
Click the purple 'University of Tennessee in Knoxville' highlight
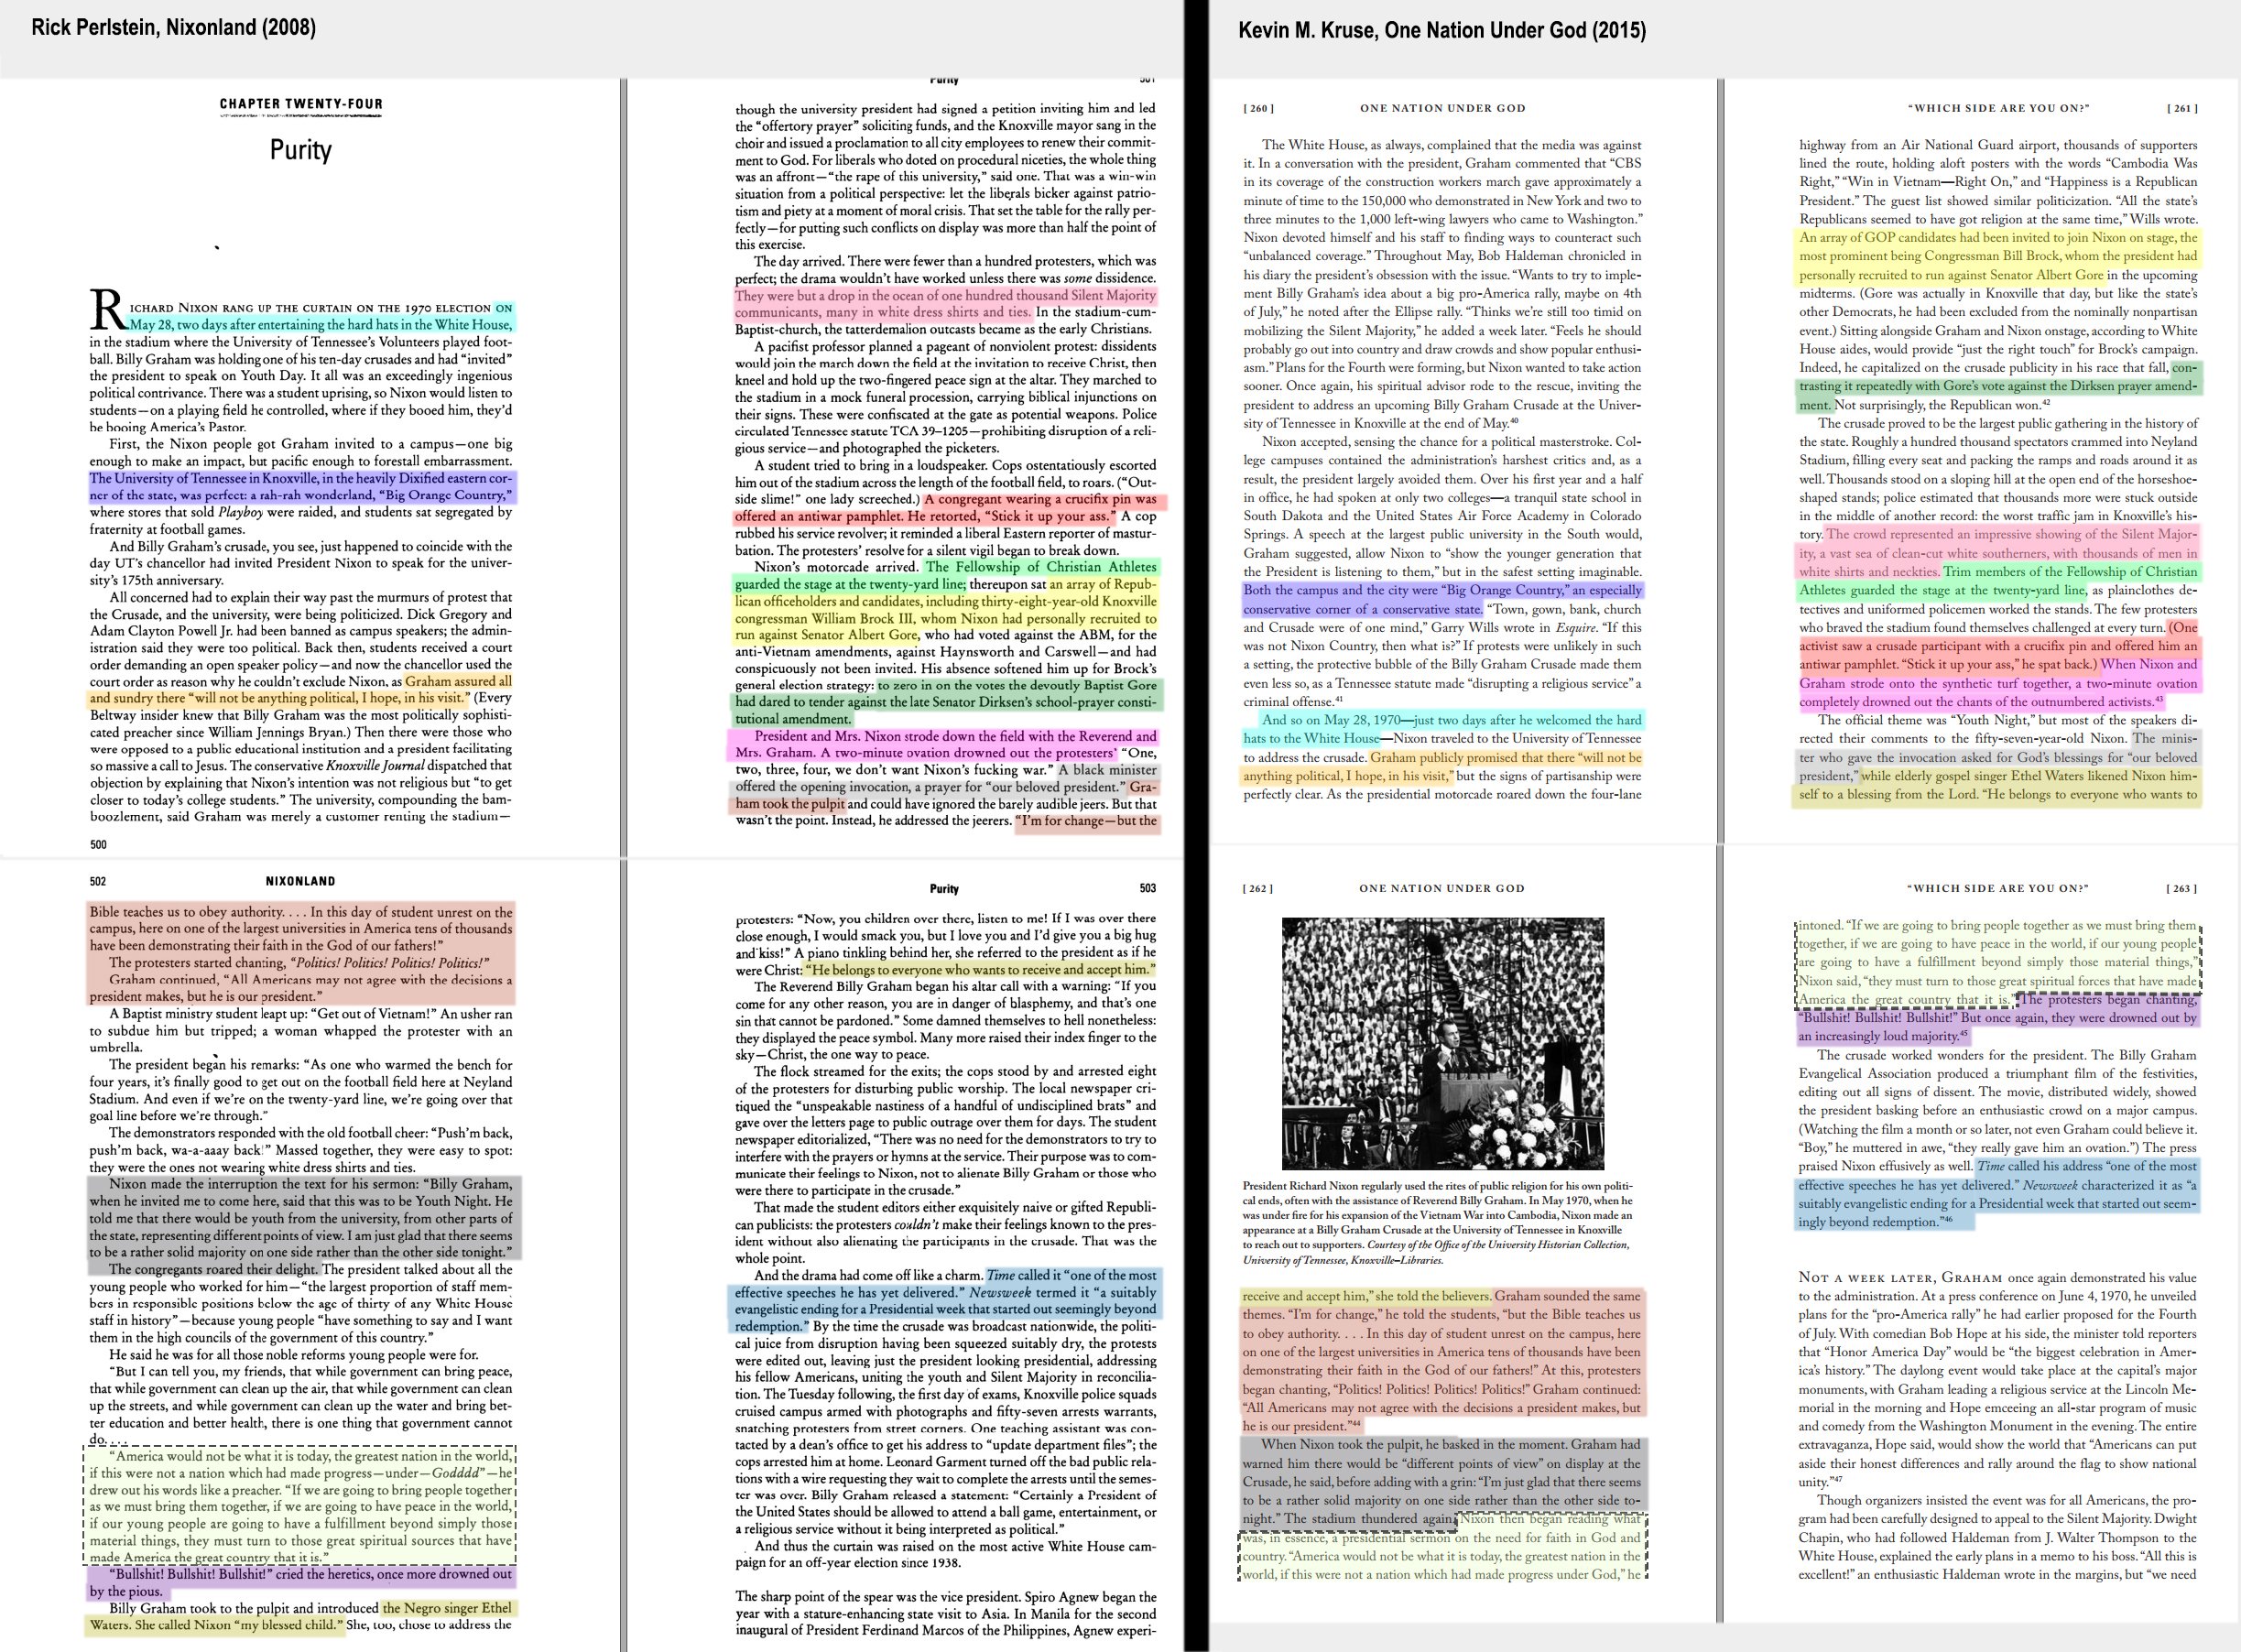pyautogui.click(x=300, y=486)
